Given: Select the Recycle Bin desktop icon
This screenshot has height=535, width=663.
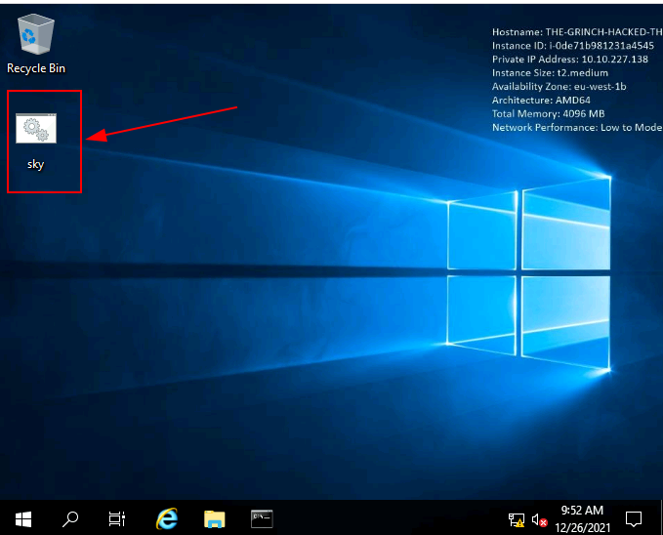Looking at the screenshot, I should [36, 44].
